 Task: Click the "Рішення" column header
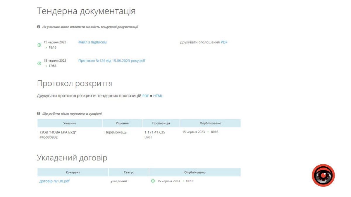click(x=122, y=123)
